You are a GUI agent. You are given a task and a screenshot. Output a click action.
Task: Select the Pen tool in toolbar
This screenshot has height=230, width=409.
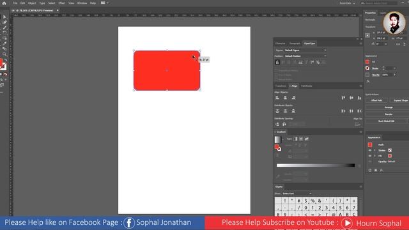point(4,22)
